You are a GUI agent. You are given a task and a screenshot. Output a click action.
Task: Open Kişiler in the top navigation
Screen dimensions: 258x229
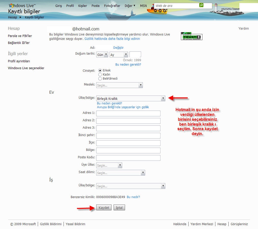83,6
